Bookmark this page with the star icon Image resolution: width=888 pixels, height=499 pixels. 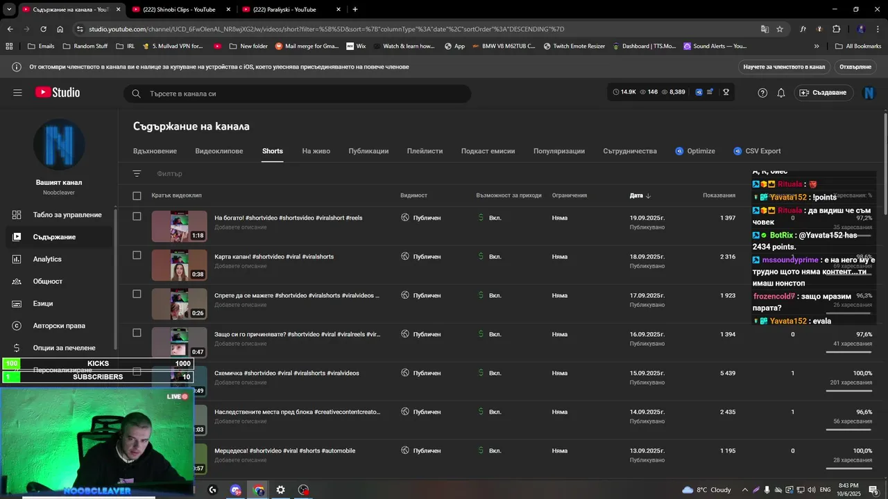click(780, 29)
